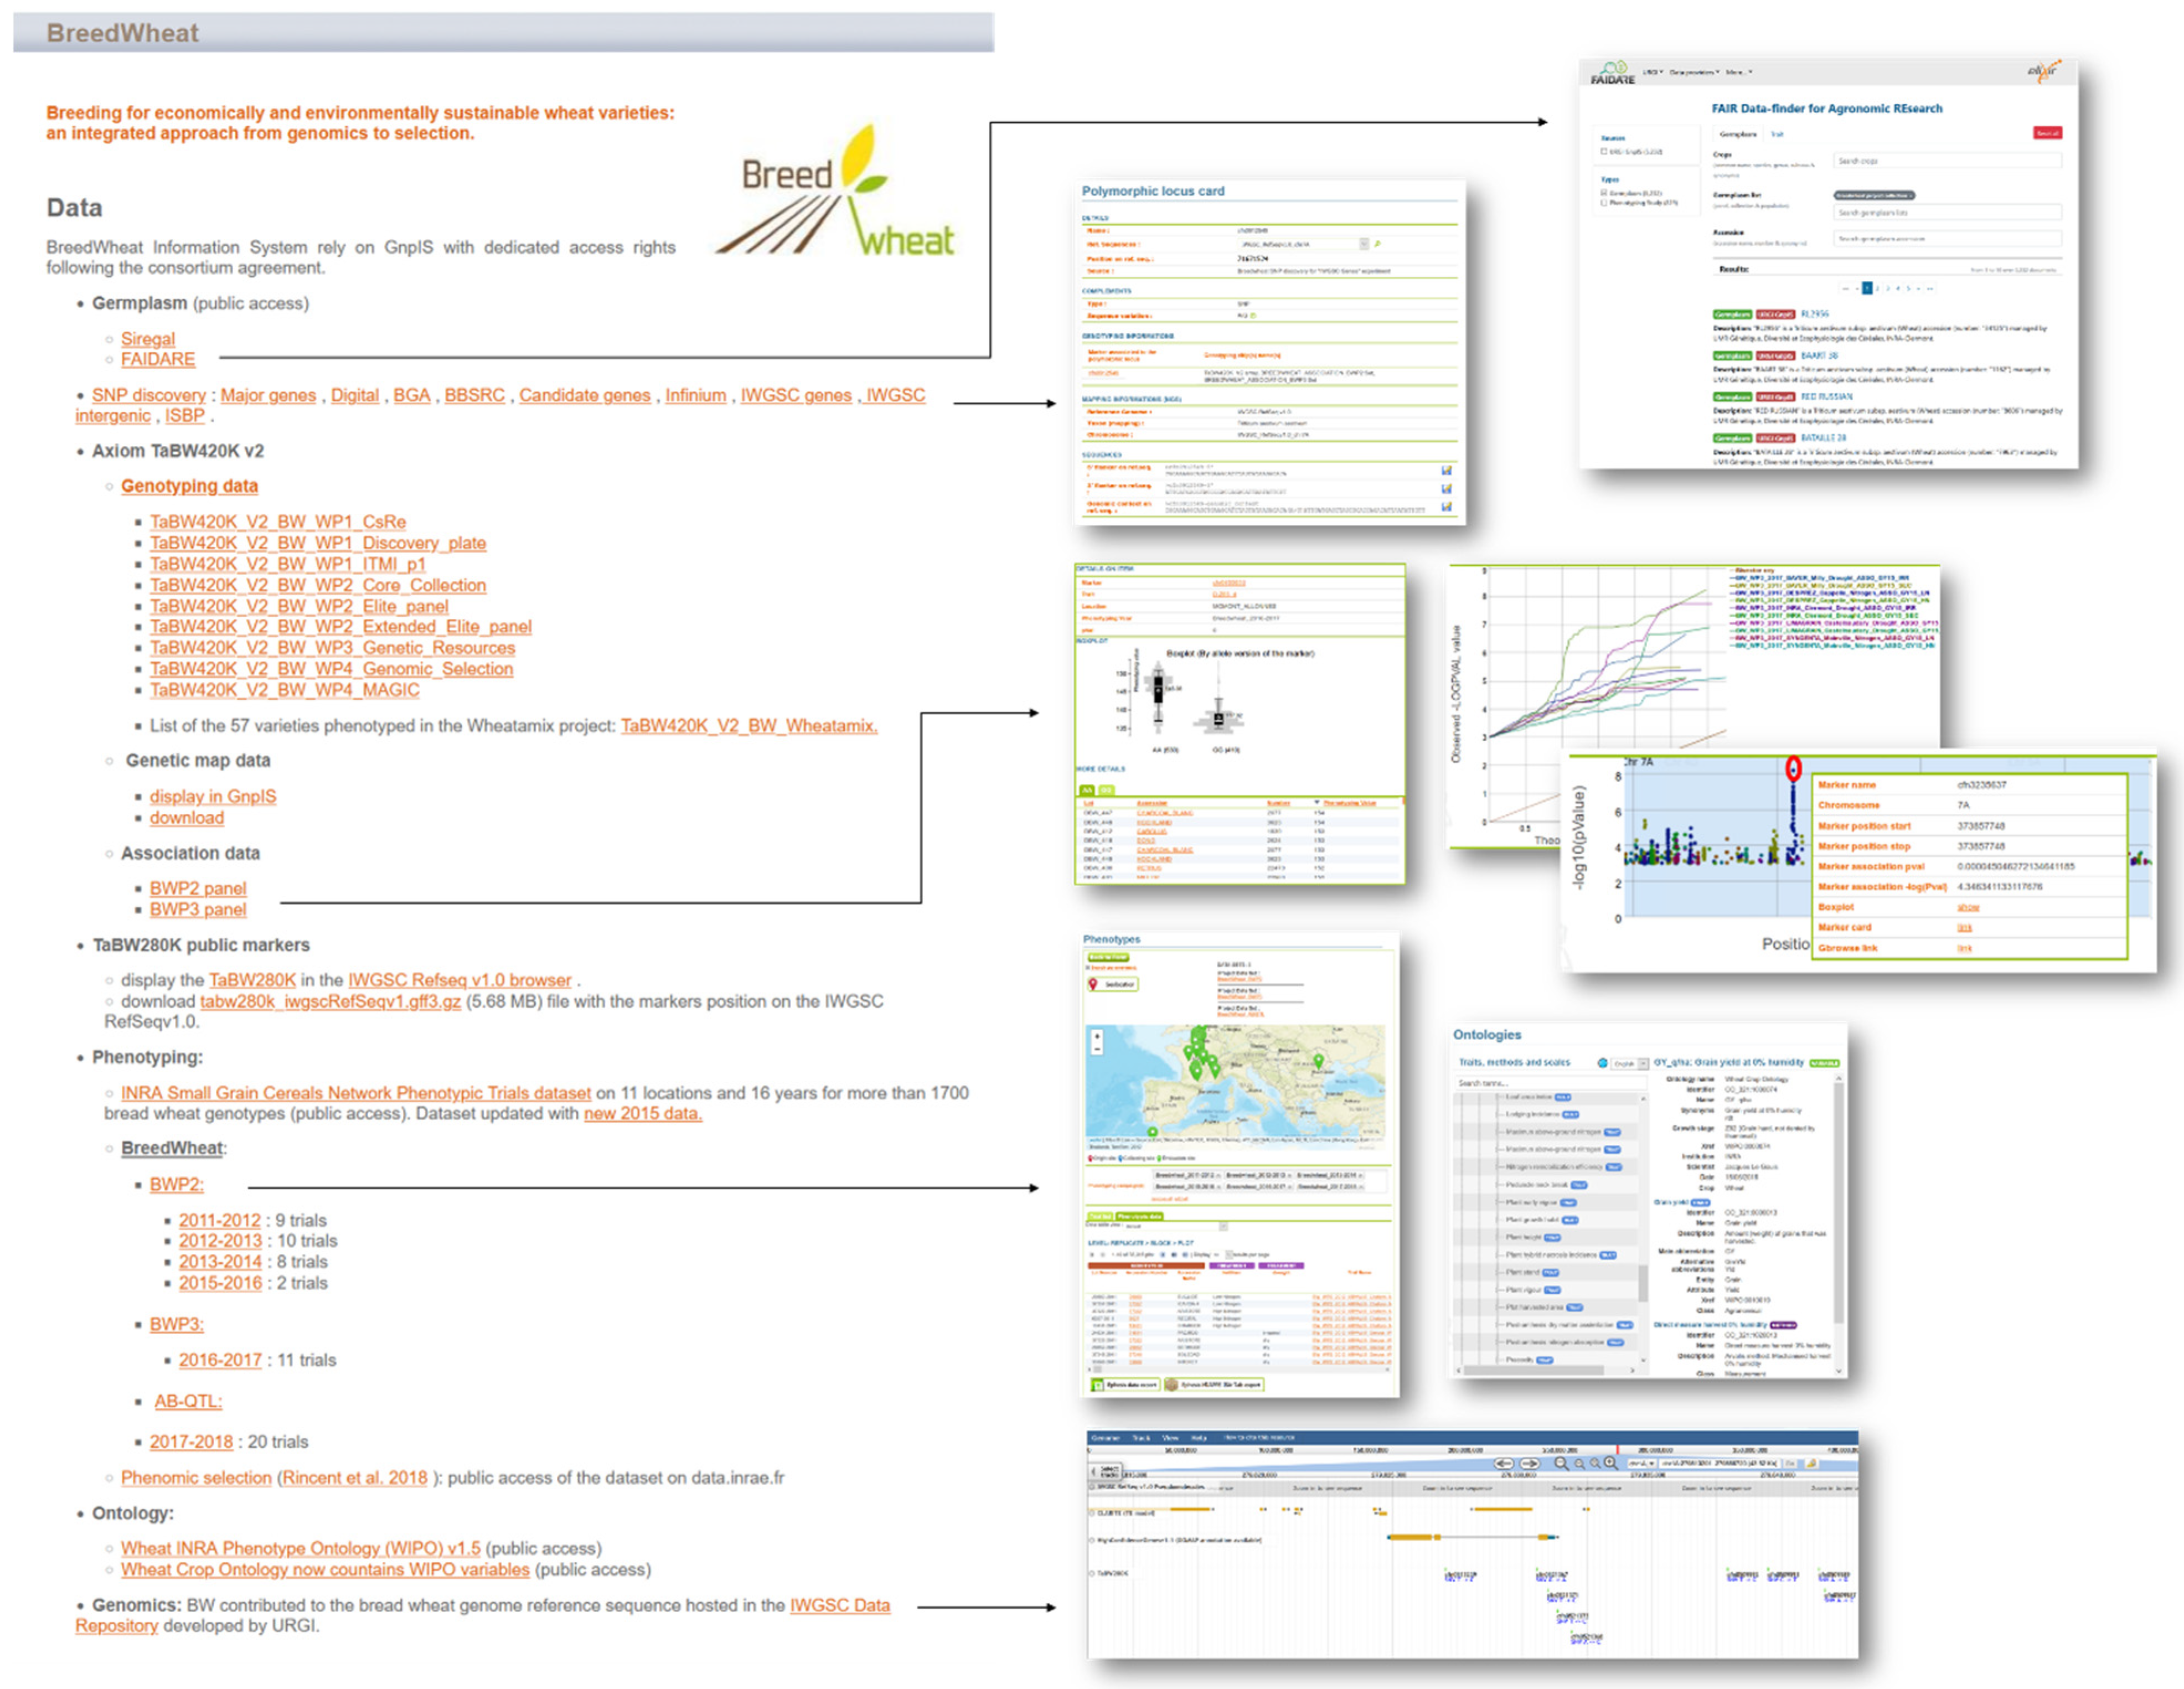Open the 2016-2017 BWP3 trials link

(x=220, y=1360)
